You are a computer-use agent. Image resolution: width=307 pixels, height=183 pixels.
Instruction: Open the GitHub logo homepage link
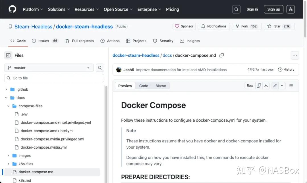[12, 9]
